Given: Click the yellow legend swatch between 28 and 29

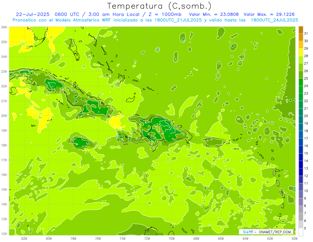Looking at the screenshot, I should [x=301, y=52].
